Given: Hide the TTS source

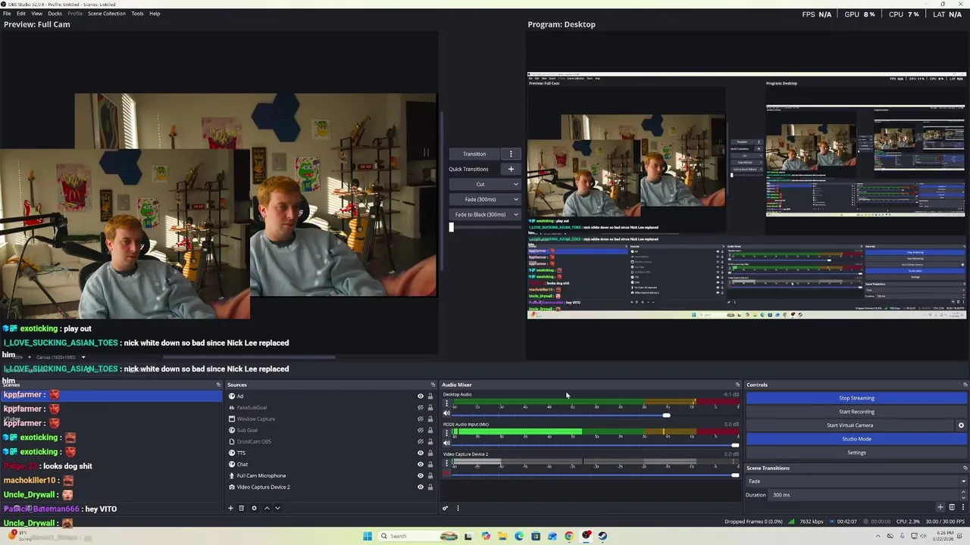Looking at the screenshot, I should (421, 453).
